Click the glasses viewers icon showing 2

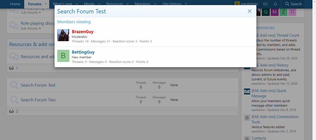[x=11, y=111]
